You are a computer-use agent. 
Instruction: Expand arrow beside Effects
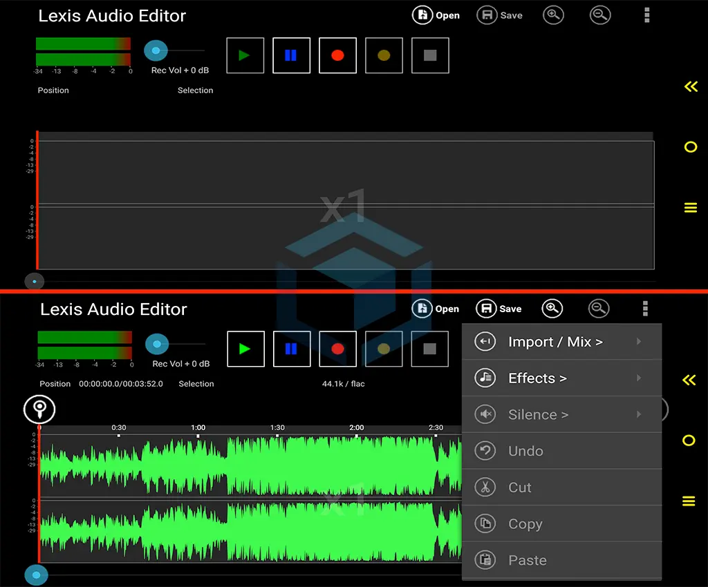[x=639, y=378]
